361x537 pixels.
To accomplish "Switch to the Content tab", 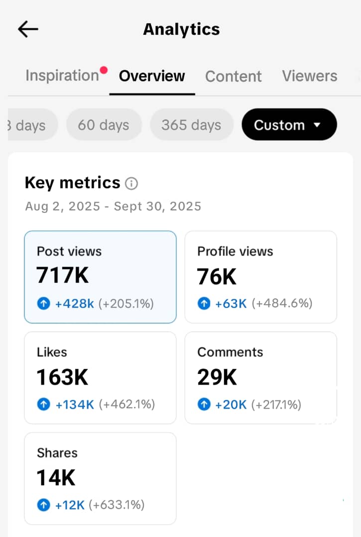I will (233, 76).
